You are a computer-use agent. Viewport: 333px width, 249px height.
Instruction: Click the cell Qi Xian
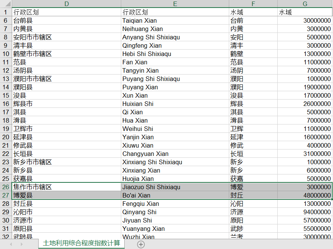coord(175,112)
